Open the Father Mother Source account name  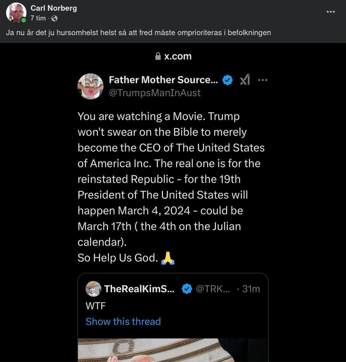click(x=163, y=80)
